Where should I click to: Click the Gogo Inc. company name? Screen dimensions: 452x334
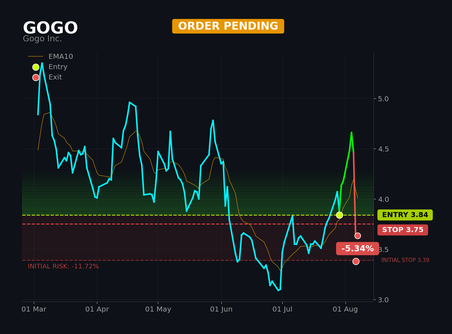coord(42,39)
